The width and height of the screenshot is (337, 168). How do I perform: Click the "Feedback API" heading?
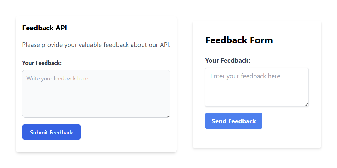pos(45,28)
